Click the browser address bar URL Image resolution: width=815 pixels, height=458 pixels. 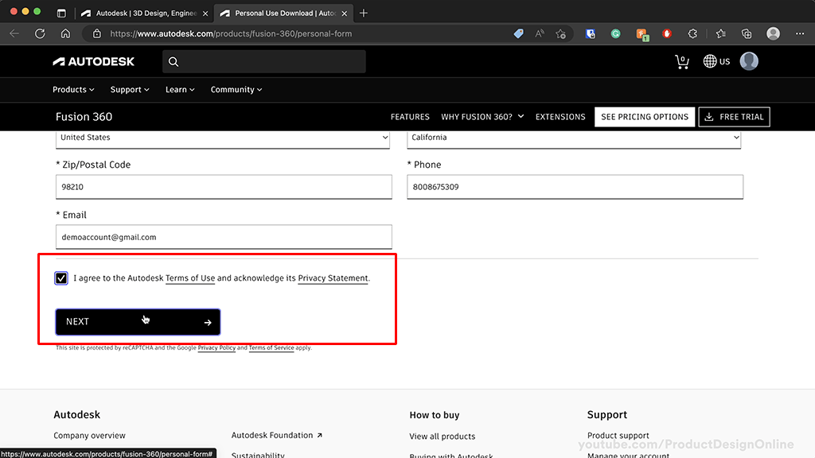click(x=231, y=33)
